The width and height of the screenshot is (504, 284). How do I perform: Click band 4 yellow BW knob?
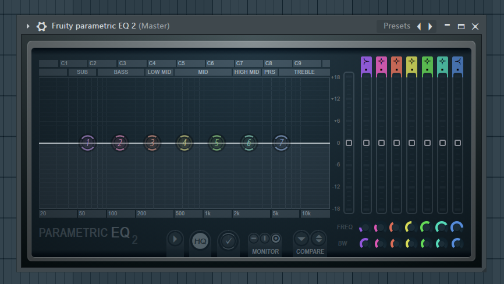click(410, 243)
